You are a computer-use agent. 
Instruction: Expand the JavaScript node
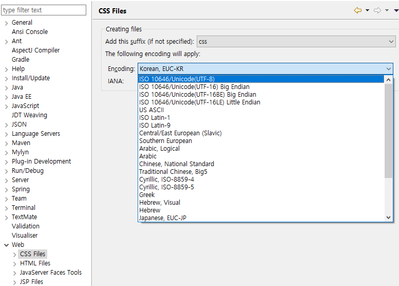tap(6, 106)
